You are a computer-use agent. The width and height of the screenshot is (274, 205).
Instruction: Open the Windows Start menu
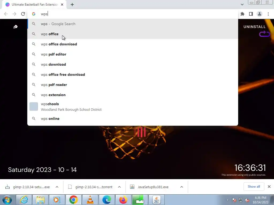click(7, 200)
